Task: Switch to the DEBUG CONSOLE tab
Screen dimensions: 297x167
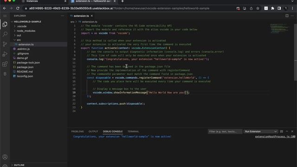Action: point(113,131)
